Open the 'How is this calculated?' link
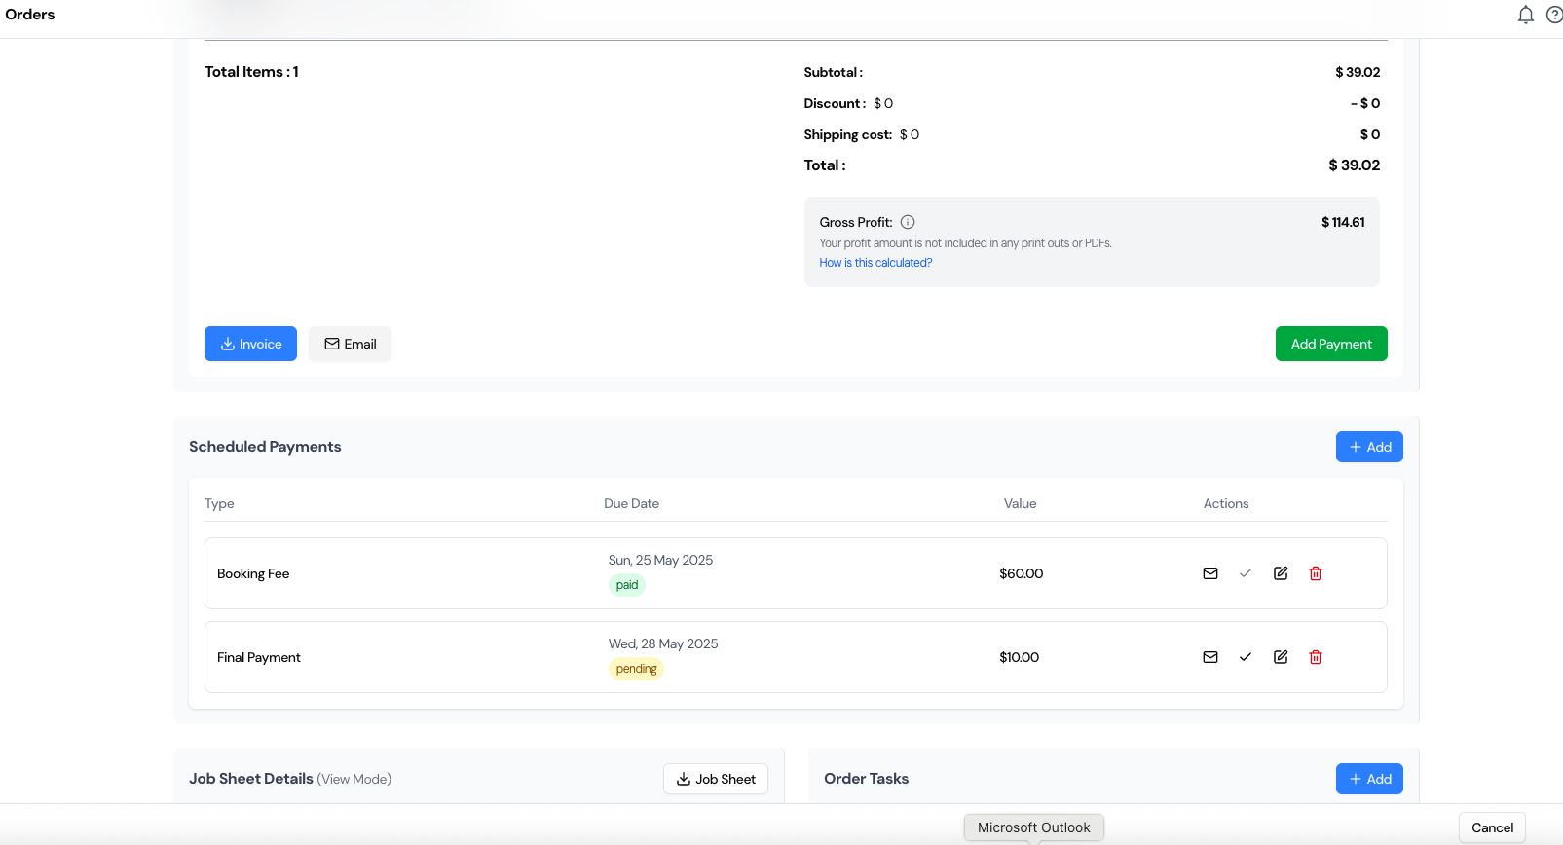1563x845 pixels. coord(875,263)
